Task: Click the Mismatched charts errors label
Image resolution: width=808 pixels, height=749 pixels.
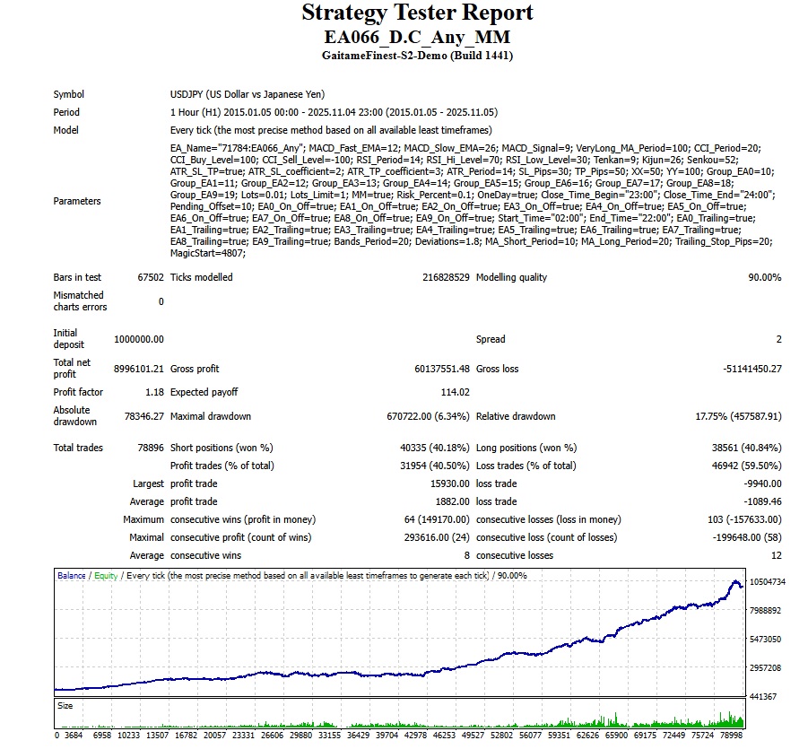Action: pyautogui.click(x=80, y=301)
